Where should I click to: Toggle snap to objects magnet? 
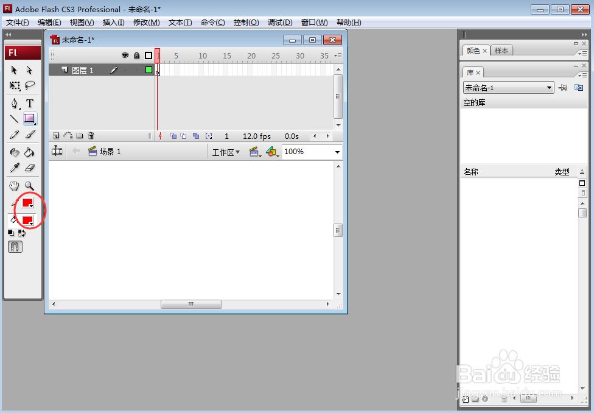tap(15, 247)
